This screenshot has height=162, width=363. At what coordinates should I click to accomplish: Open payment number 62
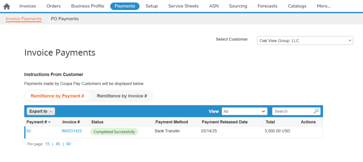(28, 131)
